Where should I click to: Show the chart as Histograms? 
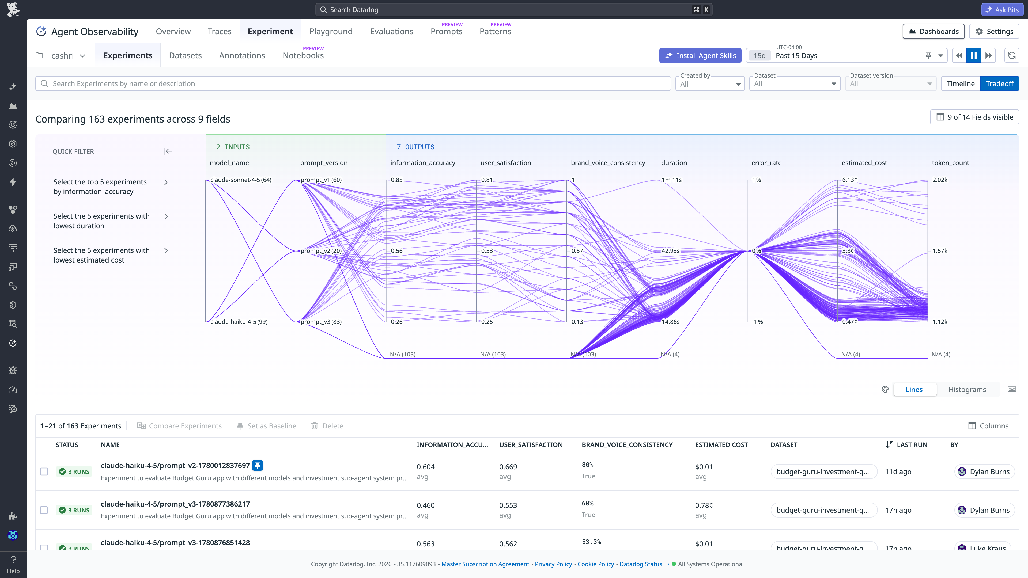(x=967, y=389)
